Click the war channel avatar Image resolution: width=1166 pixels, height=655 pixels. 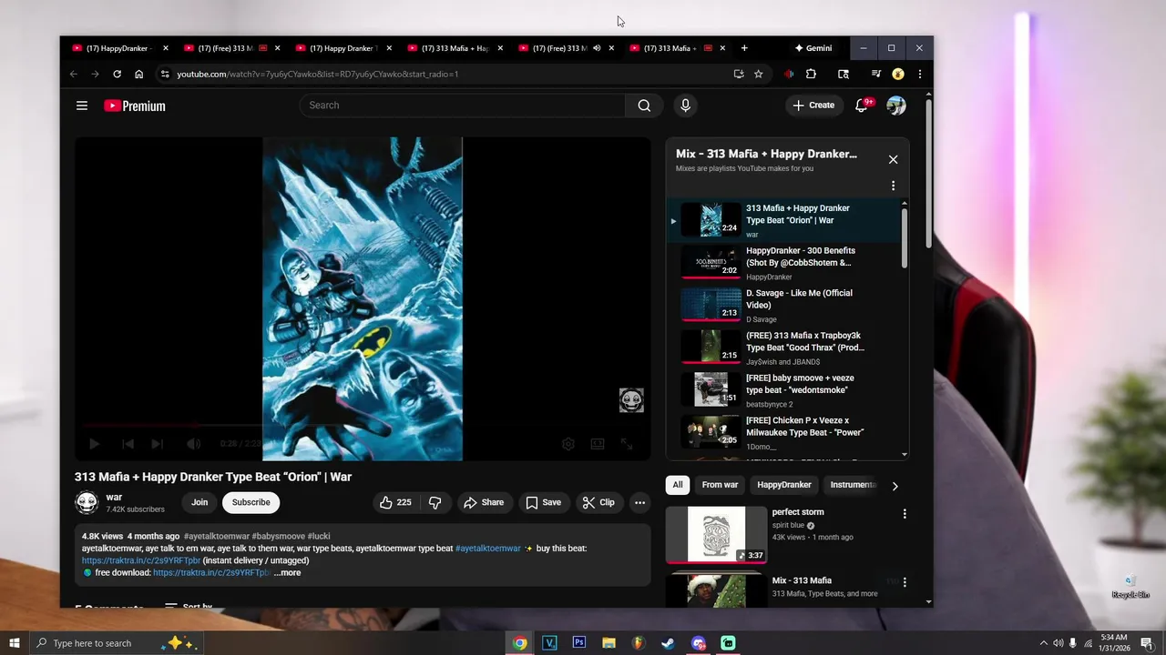pyautogui.click(x=87, y=502)
